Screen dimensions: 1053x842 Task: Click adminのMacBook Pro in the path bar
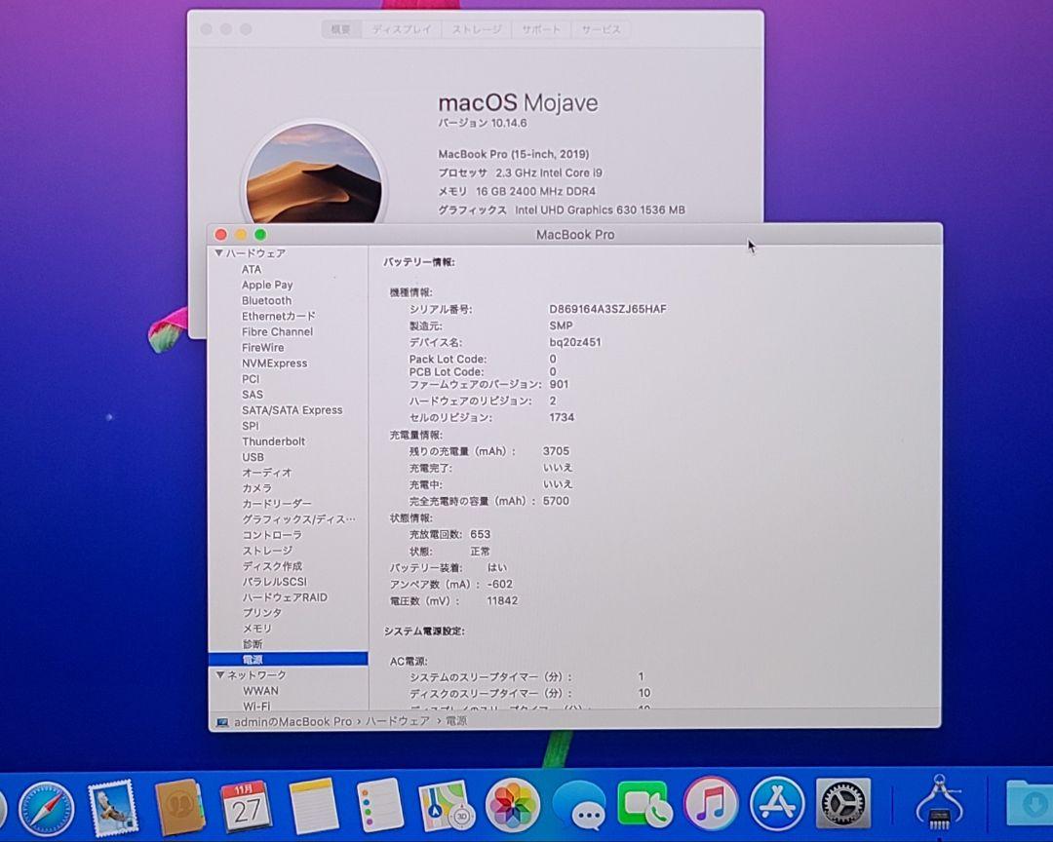(x=292, y=722)
